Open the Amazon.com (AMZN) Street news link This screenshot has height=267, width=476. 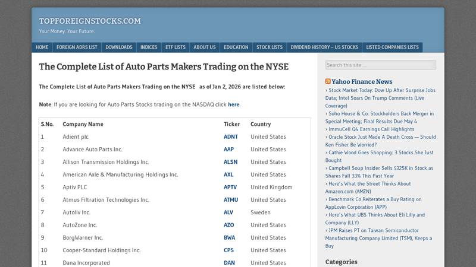coord(368,187)
